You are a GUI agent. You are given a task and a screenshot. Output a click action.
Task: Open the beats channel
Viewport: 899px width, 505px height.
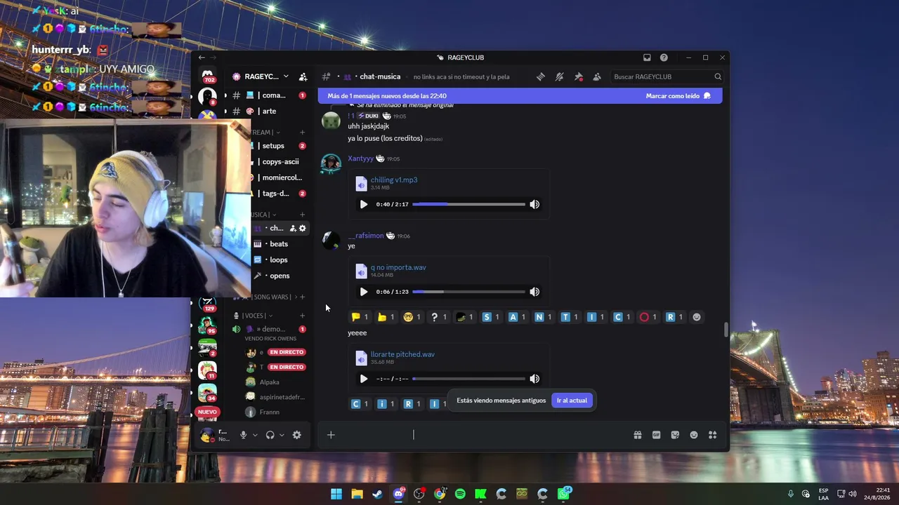click(279, 244)
